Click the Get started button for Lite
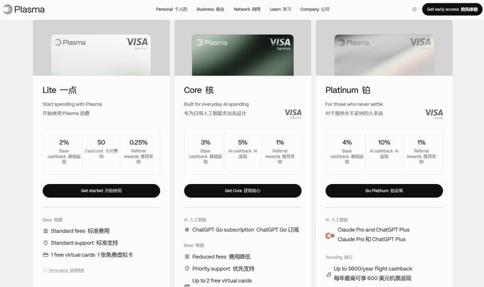Image resolution: width=484 pixels, height=287 pixels. click(101, 190)
